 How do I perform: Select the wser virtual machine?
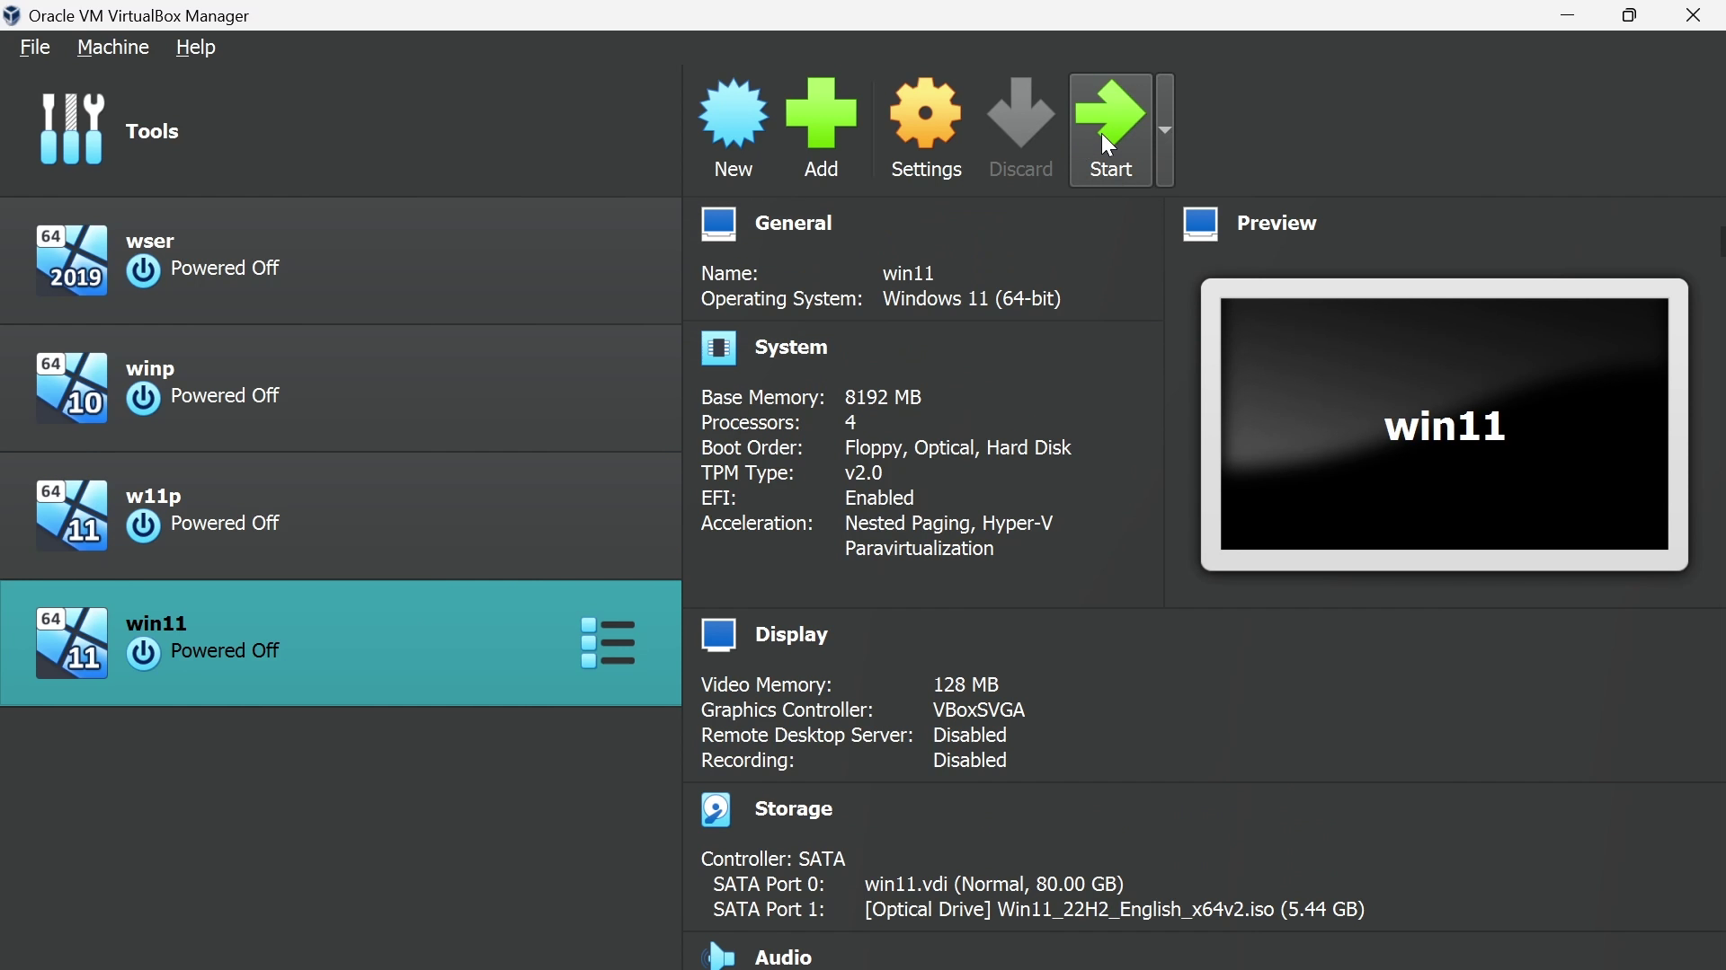(340, 260)
